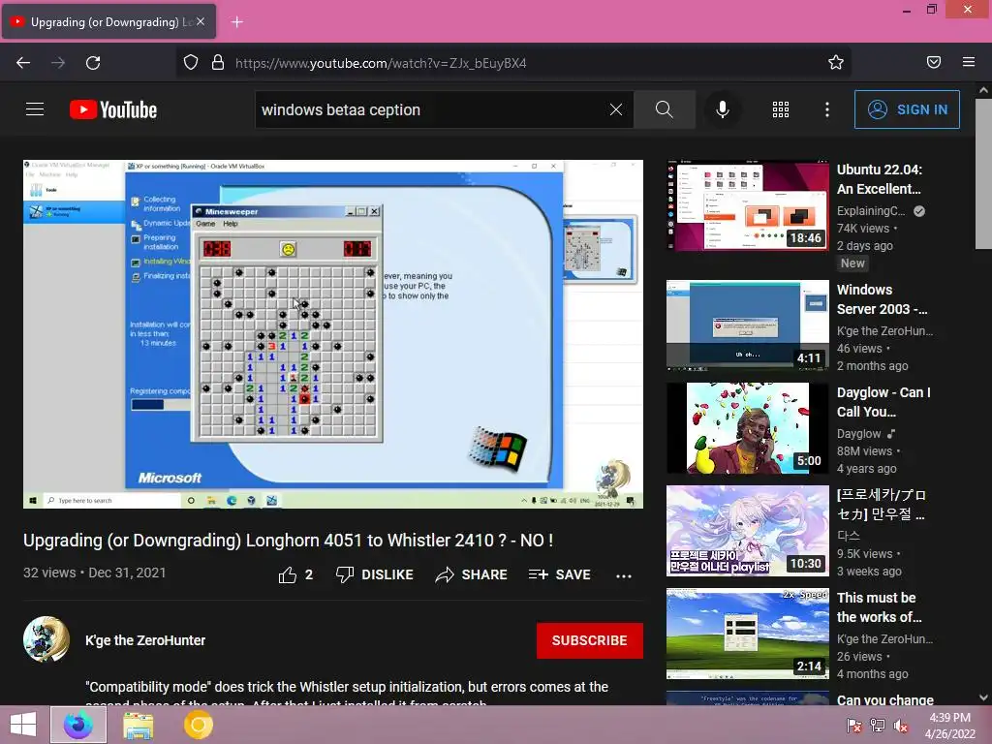Select the Upgrading (or Downgrading) browser tab
992x744 pixels.
(108, 22)
